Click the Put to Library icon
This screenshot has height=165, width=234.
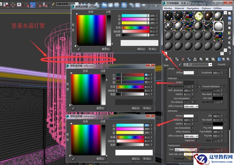click(x=200, y=59)
